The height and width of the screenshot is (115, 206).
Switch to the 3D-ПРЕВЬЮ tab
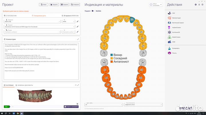coord(9,85)
